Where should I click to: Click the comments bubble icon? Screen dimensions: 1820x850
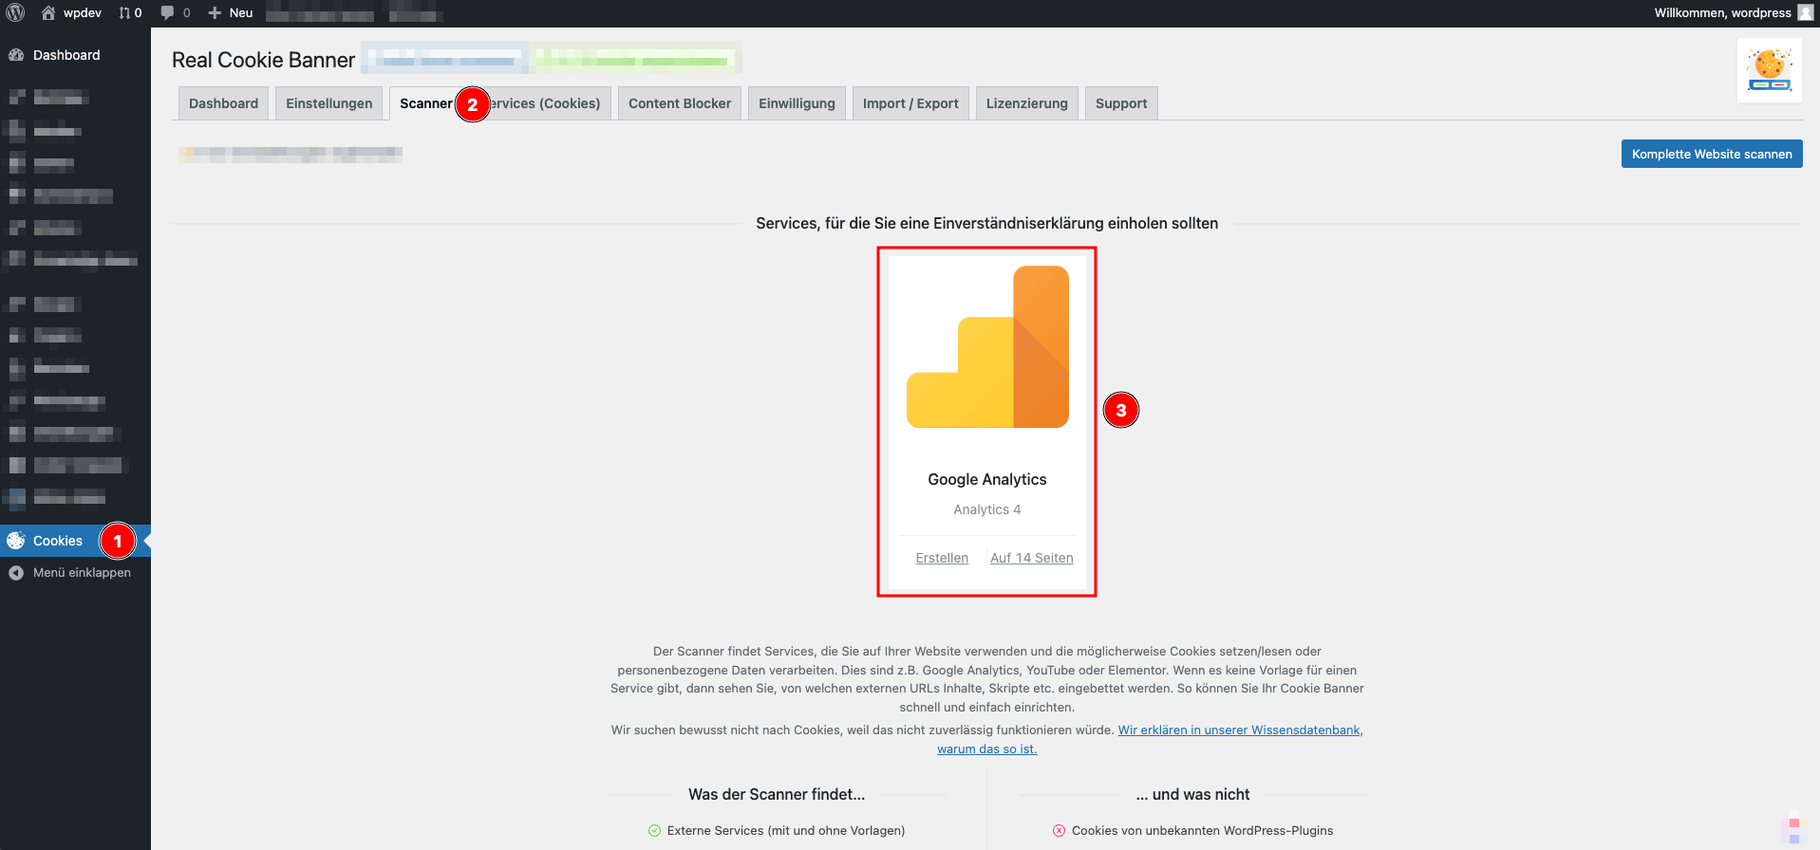pos(168,13)
